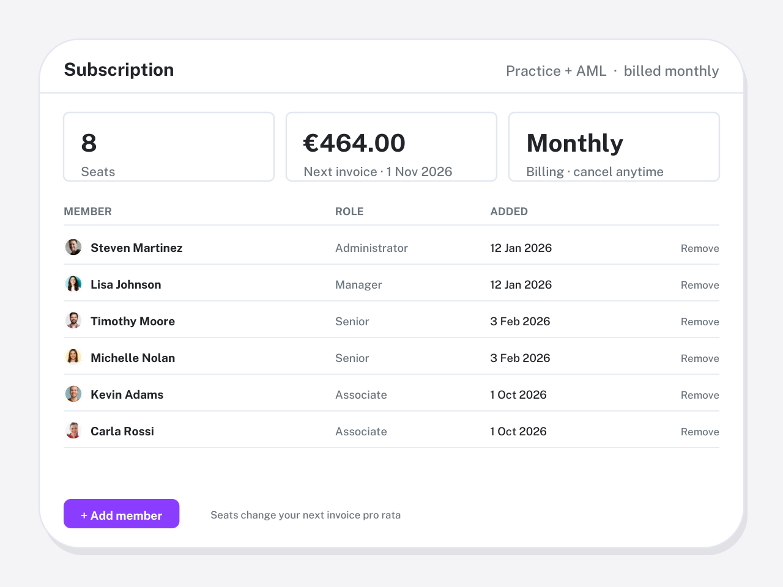
Task: Select the name Lisa Johnson
Action: tap(126, 284)
